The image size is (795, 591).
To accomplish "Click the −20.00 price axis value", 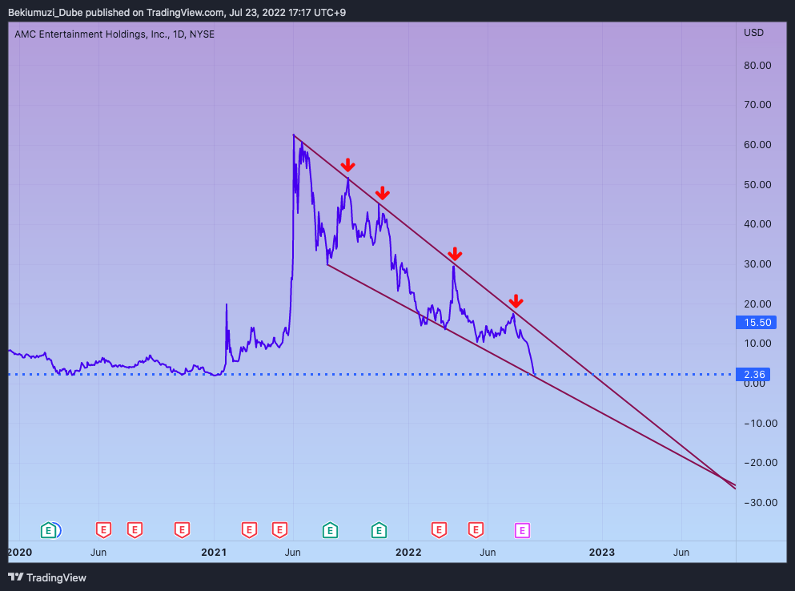I will [761, 463].
